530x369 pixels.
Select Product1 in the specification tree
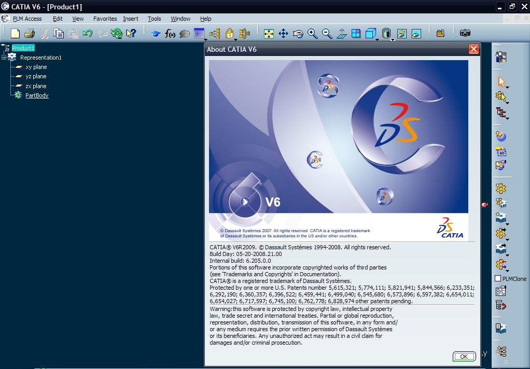point(23,48)
